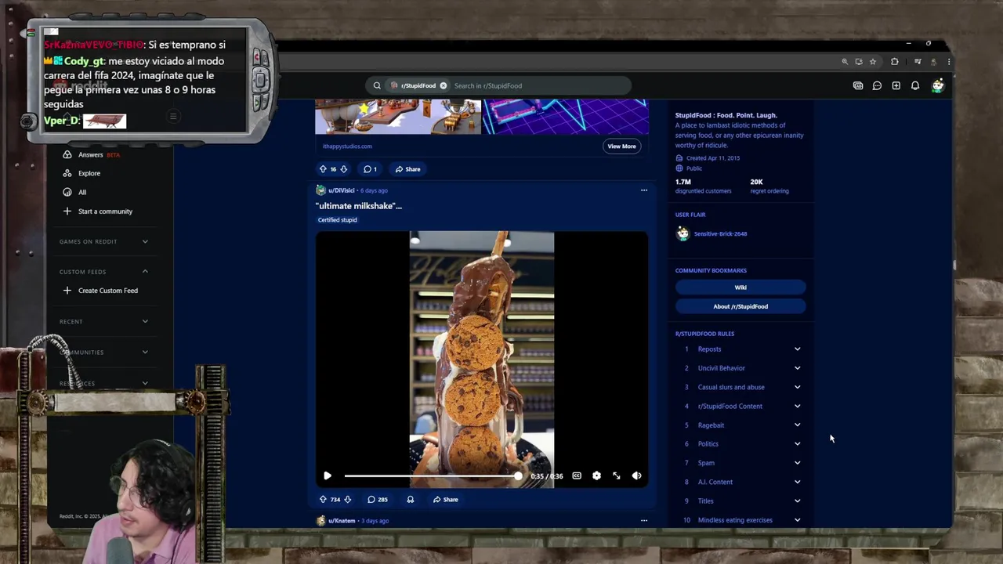The width and height of the screenshot is (1003, 564).
Task: Open the video settings gear
Action: point(596,475)
